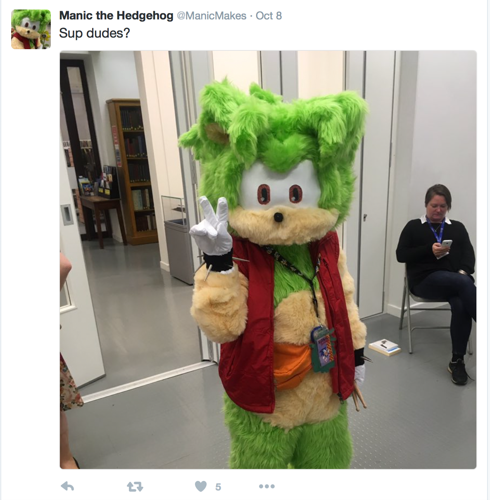The width and height of the screenshot is (490, 500).
Task: Click the wooden bookshelf in the photo
Action: pos(132,171)
